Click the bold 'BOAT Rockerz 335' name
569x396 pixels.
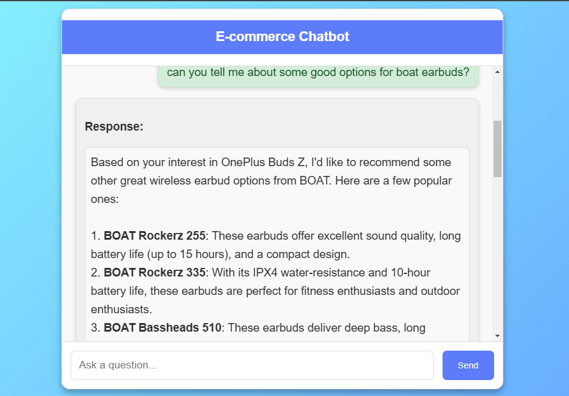click(x=155, y=273)
